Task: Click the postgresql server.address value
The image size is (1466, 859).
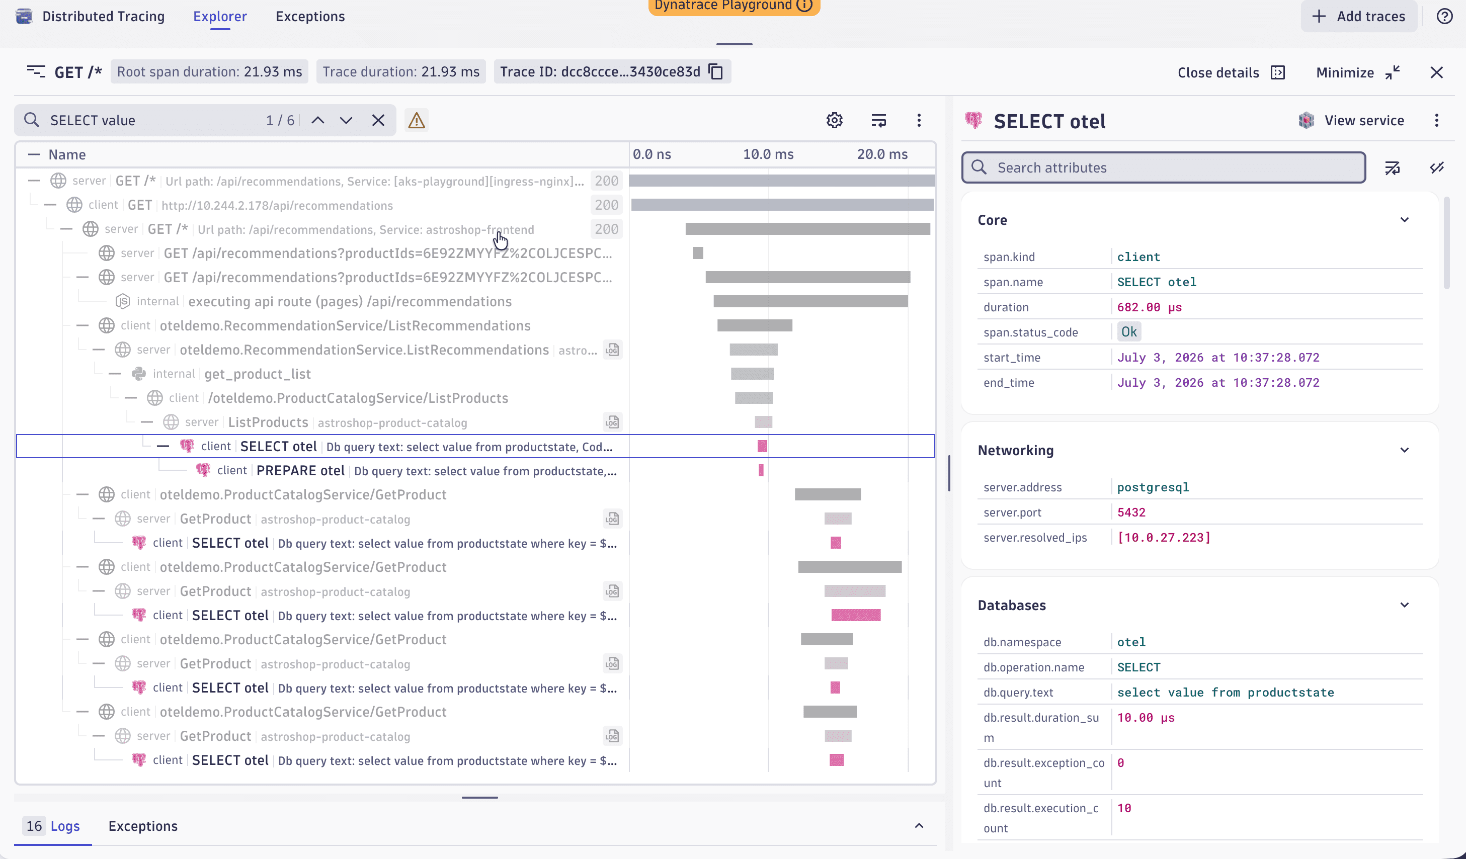Action: (1153, 487)
